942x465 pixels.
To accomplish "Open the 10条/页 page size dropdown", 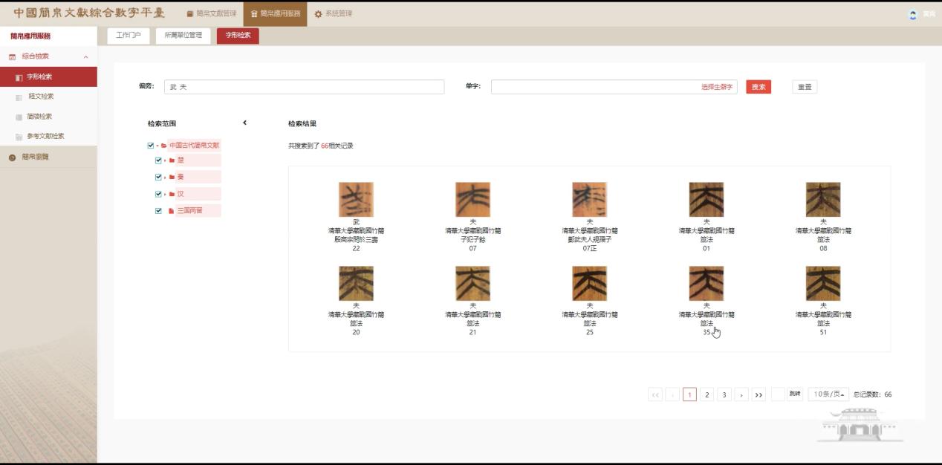I will [828, 394].
